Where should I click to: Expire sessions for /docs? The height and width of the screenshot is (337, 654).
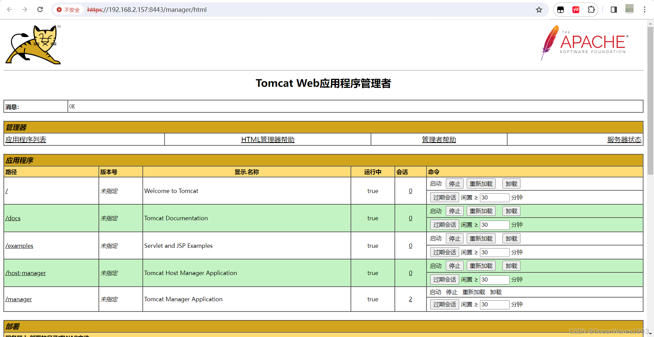tap(445, 225)
